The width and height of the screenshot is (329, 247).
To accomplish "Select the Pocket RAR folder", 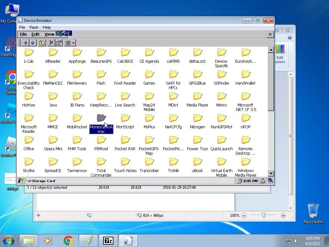I will (125, 143).
